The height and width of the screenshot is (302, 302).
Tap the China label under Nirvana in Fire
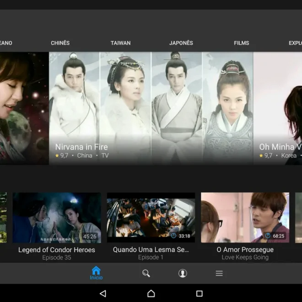(x=85, y=156)
